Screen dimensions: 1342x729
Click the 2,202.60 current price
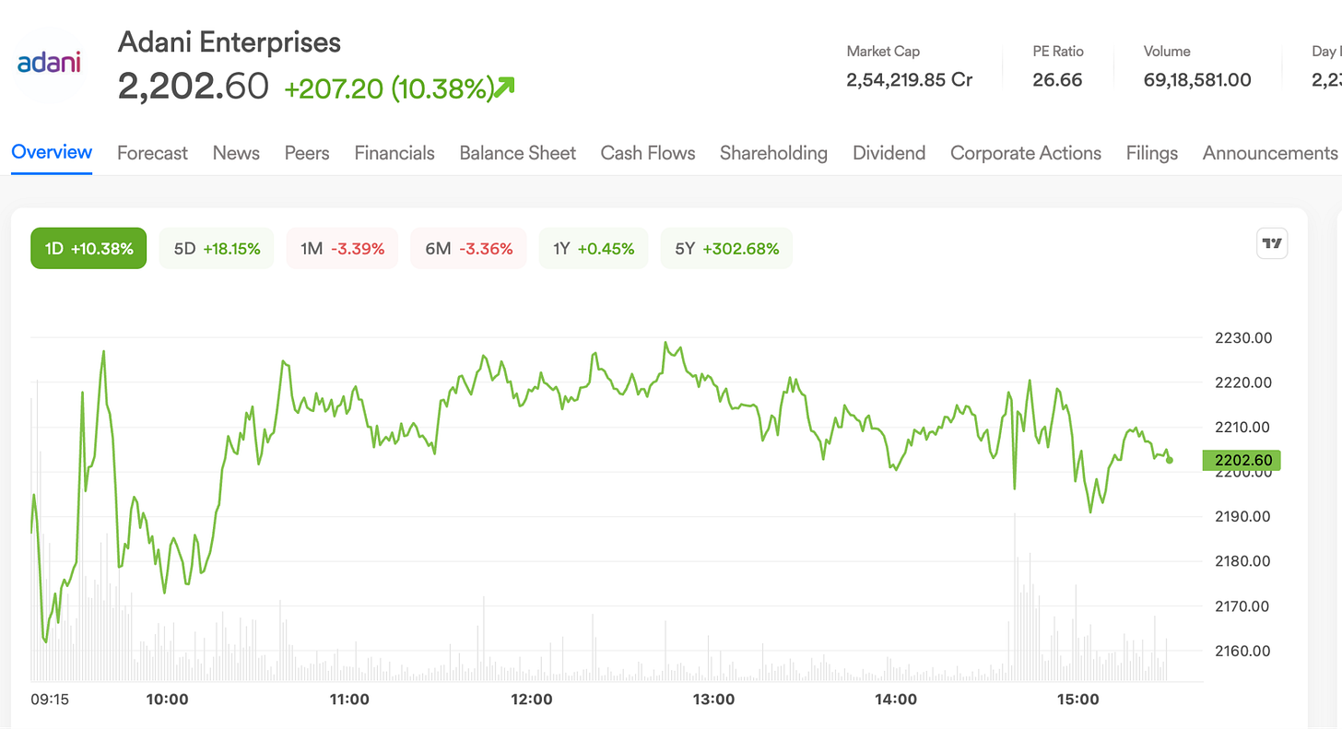[194, 87]
